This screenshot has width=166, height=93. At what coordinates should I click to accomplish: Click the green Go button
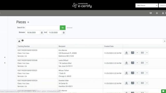[x=63, y=28]
